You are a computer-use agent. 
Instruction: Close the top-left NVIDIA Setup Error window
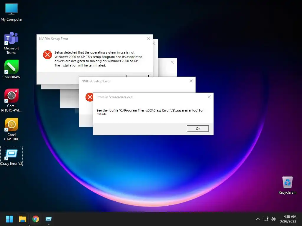(149, 39)
